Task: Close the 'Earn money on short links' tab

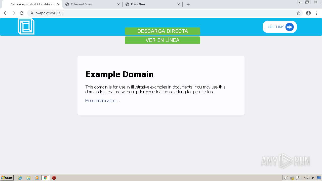Action: [x=58, y=4]
